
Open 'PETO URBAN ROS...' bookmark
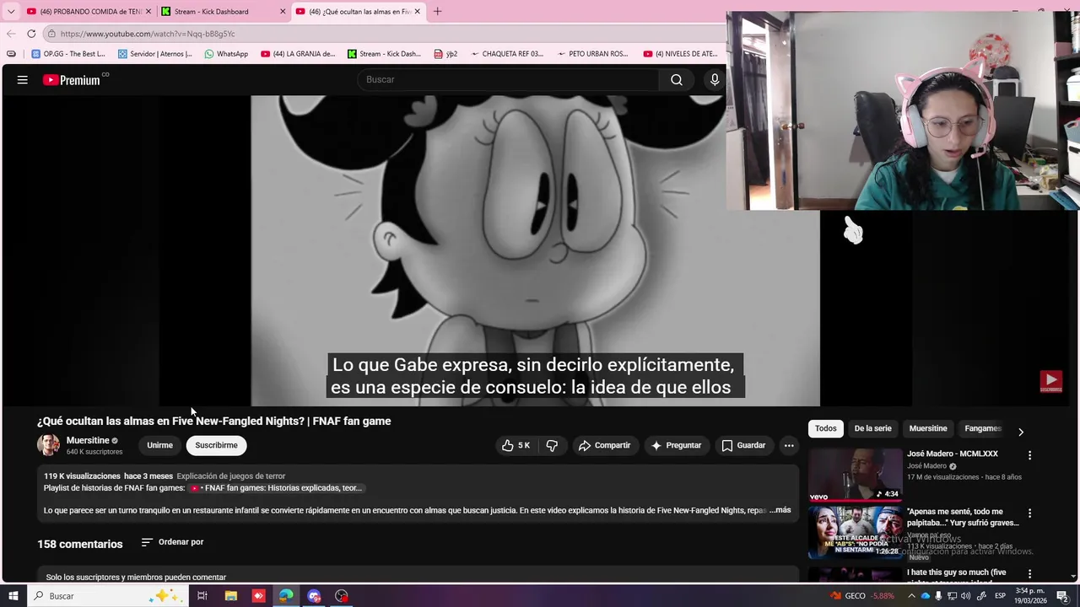[593, 54]
